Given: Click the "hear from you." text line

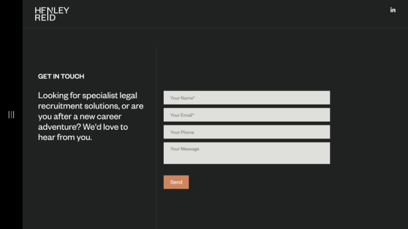Looking at the screenshot, I should (65, 137).
